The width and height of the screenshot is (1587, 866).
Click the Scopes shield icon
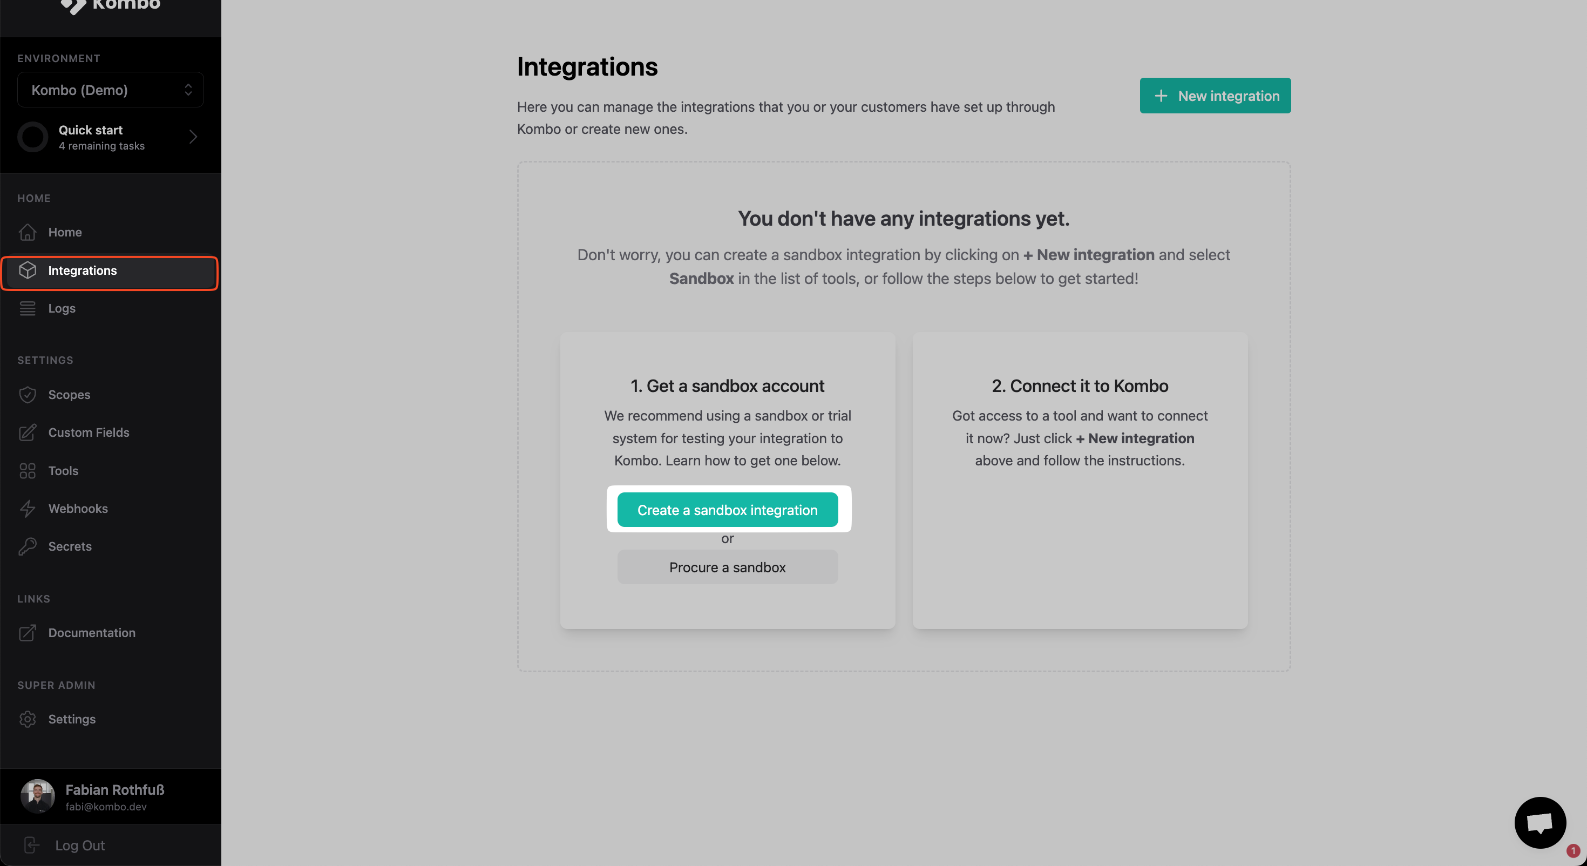click(28, 395)
